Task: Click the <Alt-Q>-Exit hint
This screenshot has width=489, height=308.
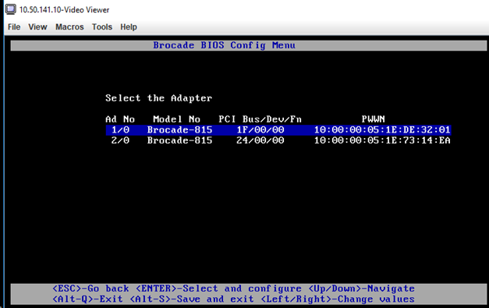Action: click(x=87, y=299)
